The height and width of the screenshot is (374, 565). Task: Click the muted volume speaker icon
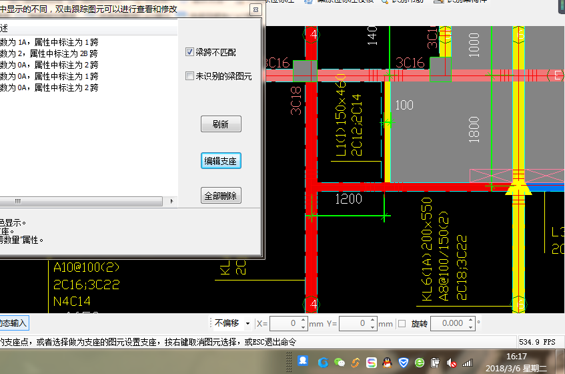(x=451, y=363)
